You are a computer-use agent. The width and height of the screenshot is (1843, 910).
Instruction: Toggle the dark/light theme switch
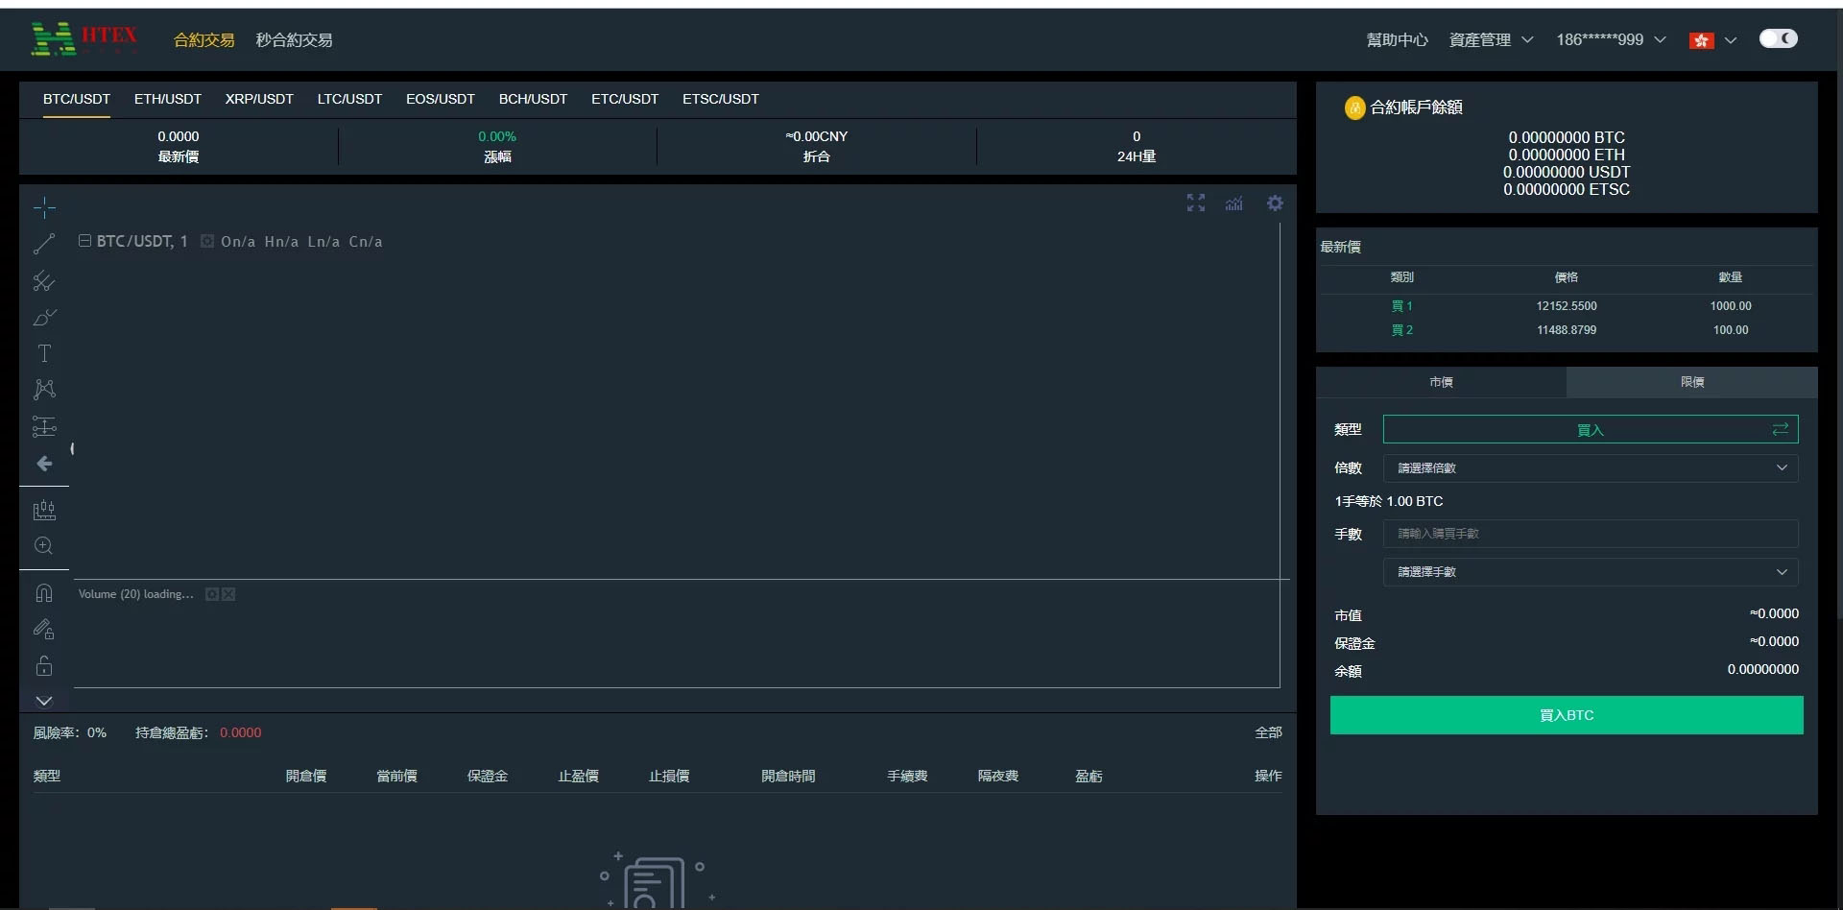(x=1778, y=38)
